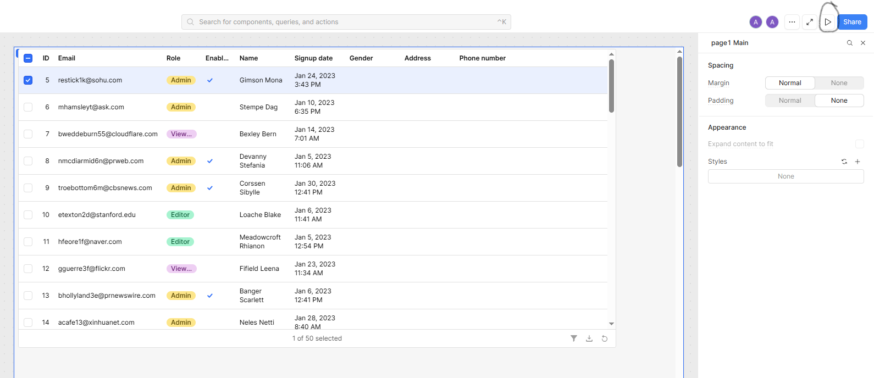Check the row for mhamsleyt@ask.com
The height and width of the screenshot is (378, 874).
click(28, 107)
